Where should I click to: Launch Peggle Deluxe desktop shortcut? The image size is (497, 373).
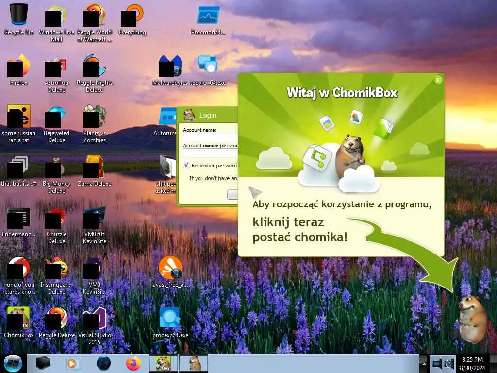coord(56,322)
